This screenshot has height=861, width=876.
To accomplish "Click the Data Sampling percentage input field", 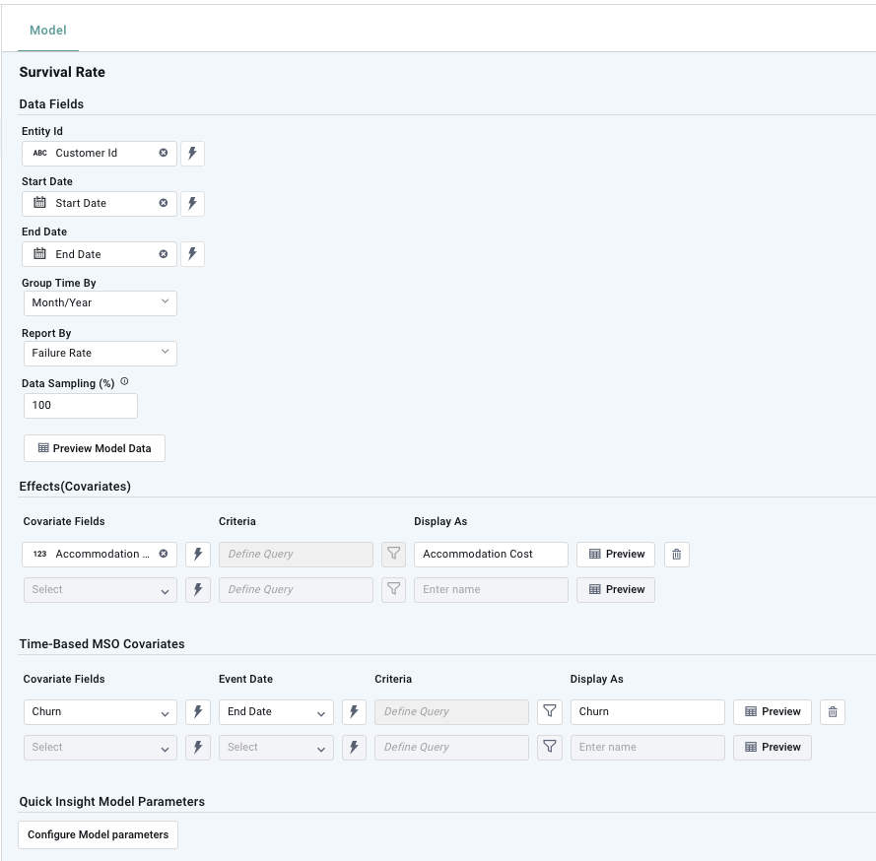I will (80, 405).
